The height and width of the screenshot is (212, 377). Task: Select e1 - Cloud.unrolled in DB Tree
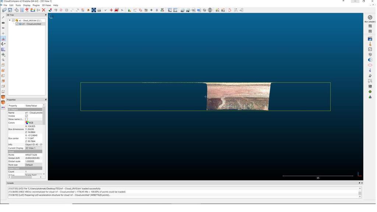click(x=32, y=24)
